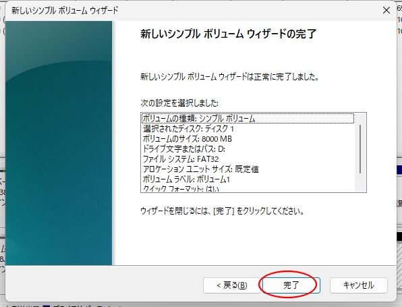Select the クイック フォーマット: はい row

[248, 188]
